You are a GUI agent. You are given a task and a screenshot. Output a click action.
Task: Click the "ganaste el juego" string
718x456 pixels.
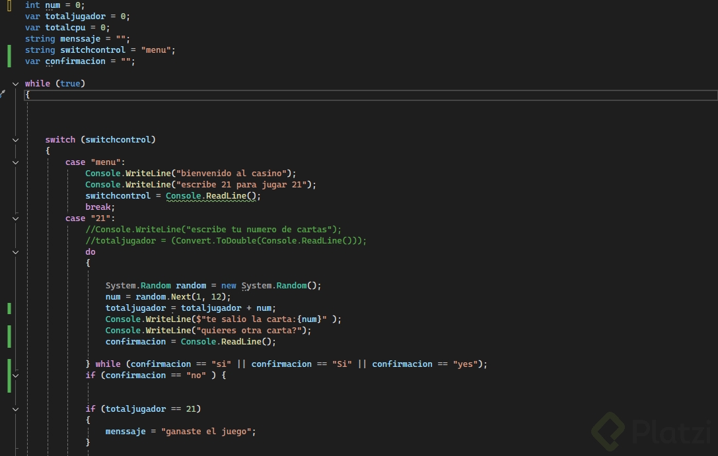click(x=206, y=432)
